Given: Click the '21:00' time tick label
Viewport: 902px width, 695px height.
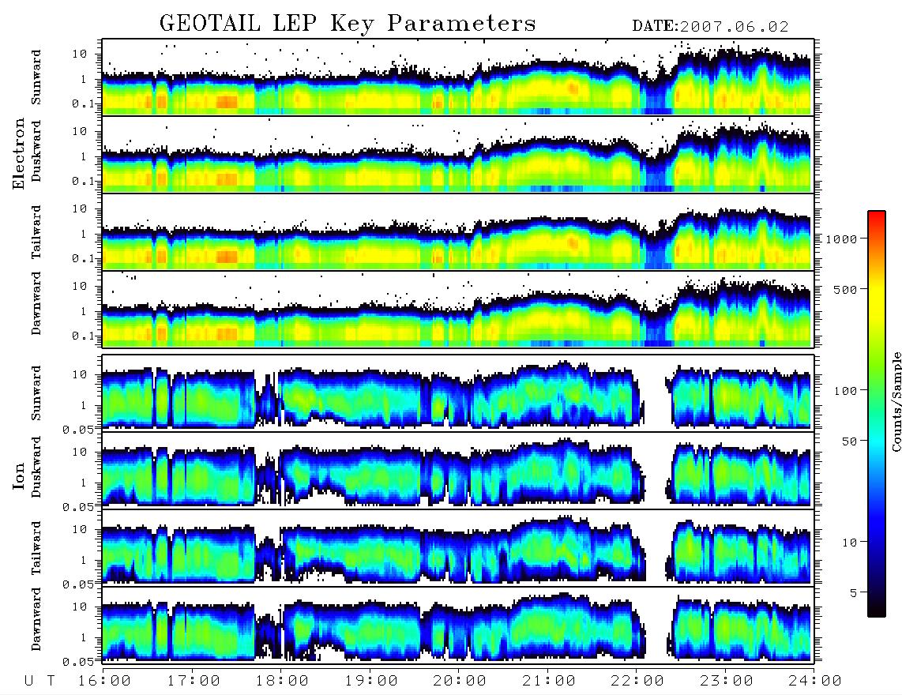Looking at the screenshot, I should [x=550, y=681].
